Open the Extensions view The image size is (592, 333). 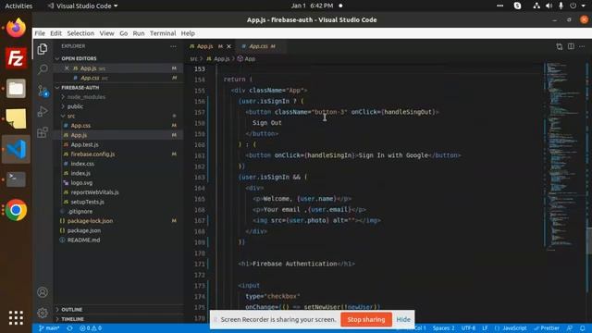(43, 132)
